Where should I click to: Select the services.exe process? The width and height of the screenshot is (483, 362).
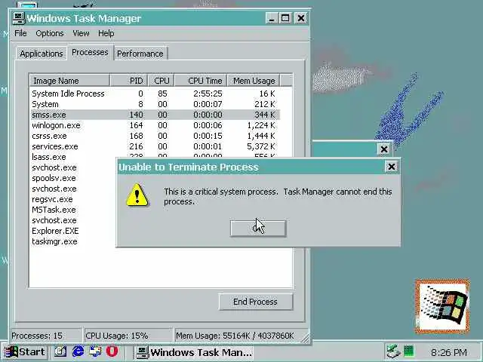155,146
